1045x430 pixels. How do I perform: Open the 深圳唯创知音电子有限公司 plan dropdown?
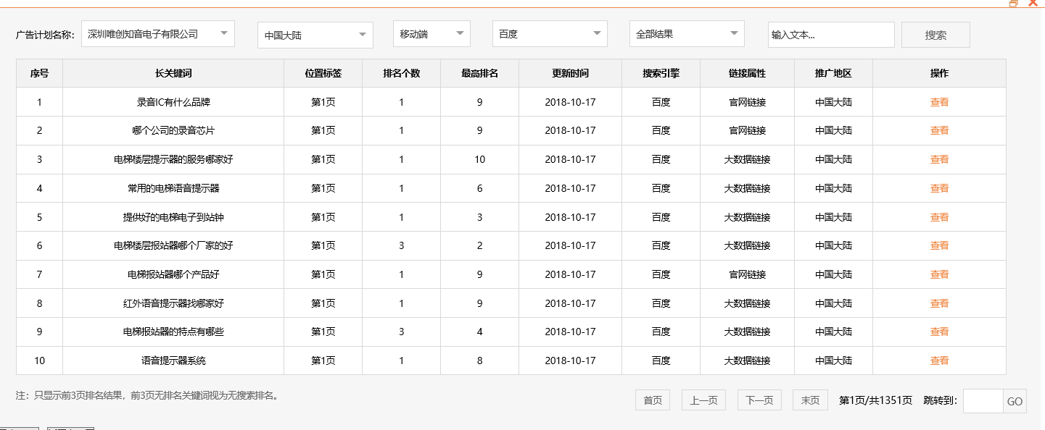point(157,34)
